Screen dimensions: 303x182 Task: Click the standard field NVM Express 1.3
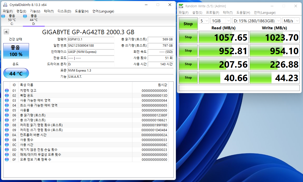tap(120, 71)
